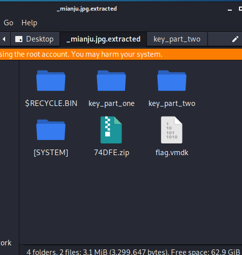Open the Go menu
Viewport: 242px width, 255px height.
[9, 23]
